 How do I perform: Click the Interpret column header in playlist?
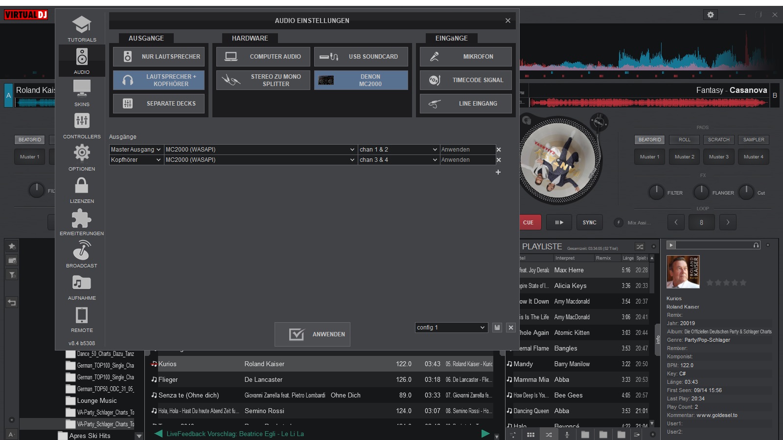point(573,258)
